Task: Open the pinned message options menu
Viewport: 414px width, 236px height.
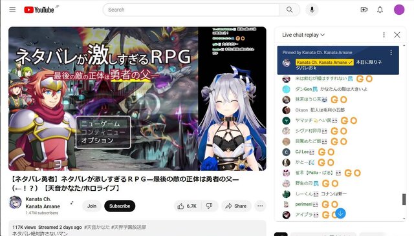Action: (x=391, y=53)
